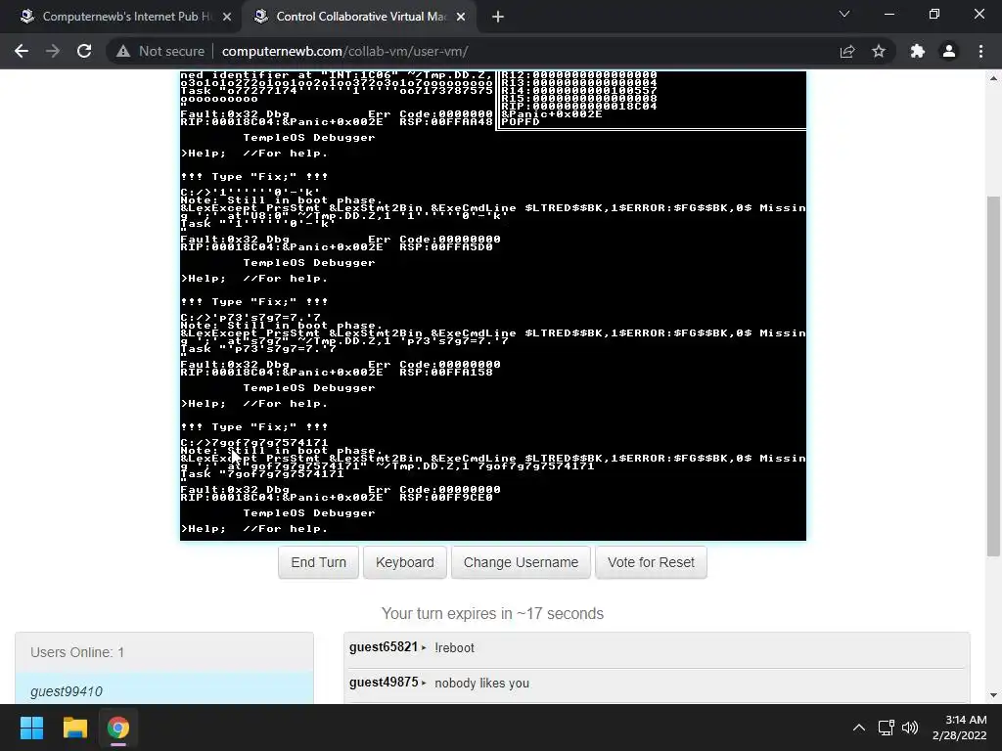This screenshot has width=1002, height=751.
Task: Open the Extensions puzzle icon
Action: (x=918, y=51)
